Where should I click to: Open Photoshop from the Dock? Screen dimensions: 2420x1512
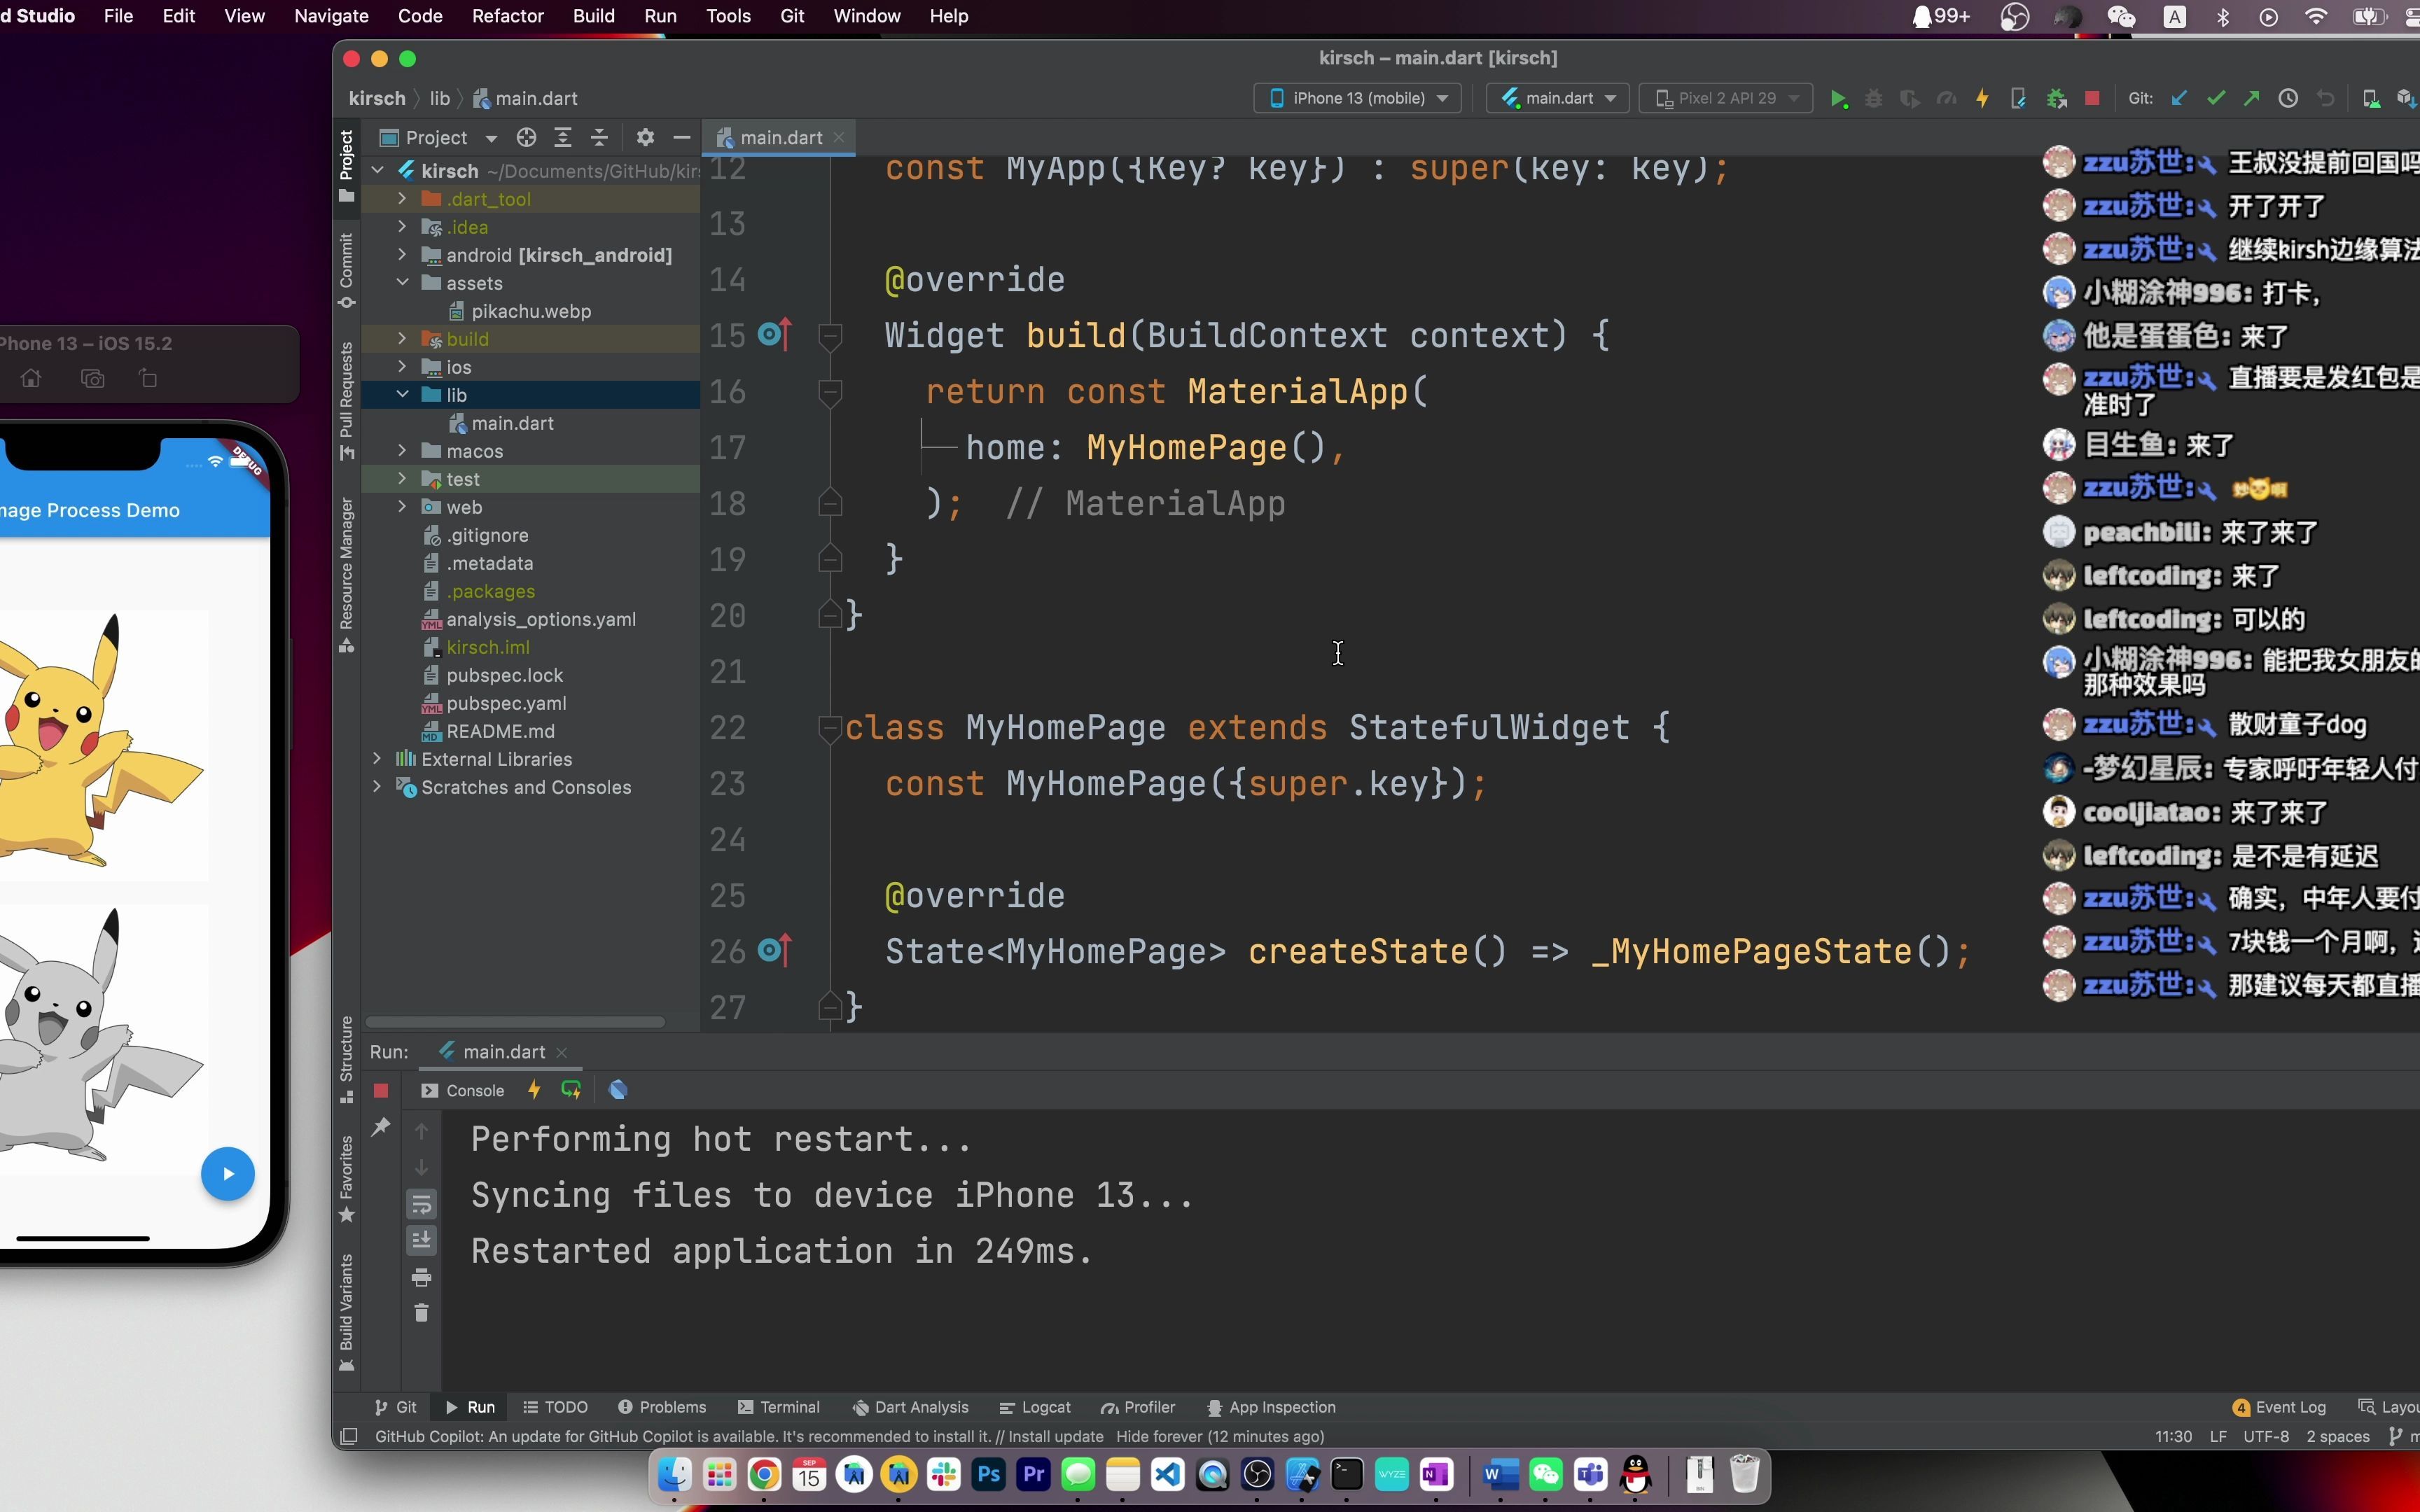(x=988, y=1474)
